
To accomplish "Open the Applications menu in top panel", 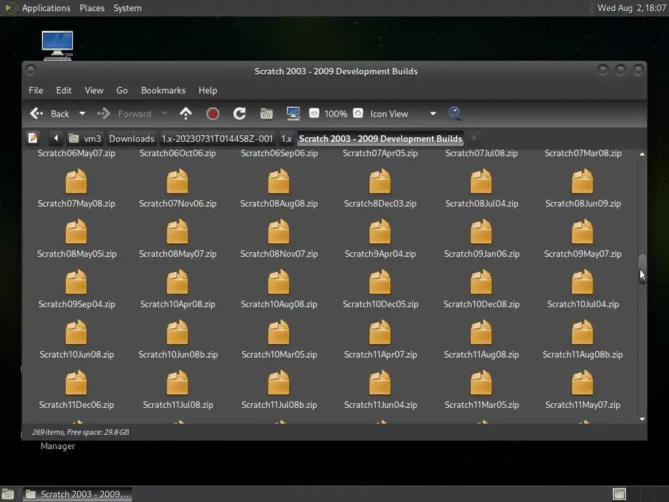I will pyautogui.click(x=46, y=8).
